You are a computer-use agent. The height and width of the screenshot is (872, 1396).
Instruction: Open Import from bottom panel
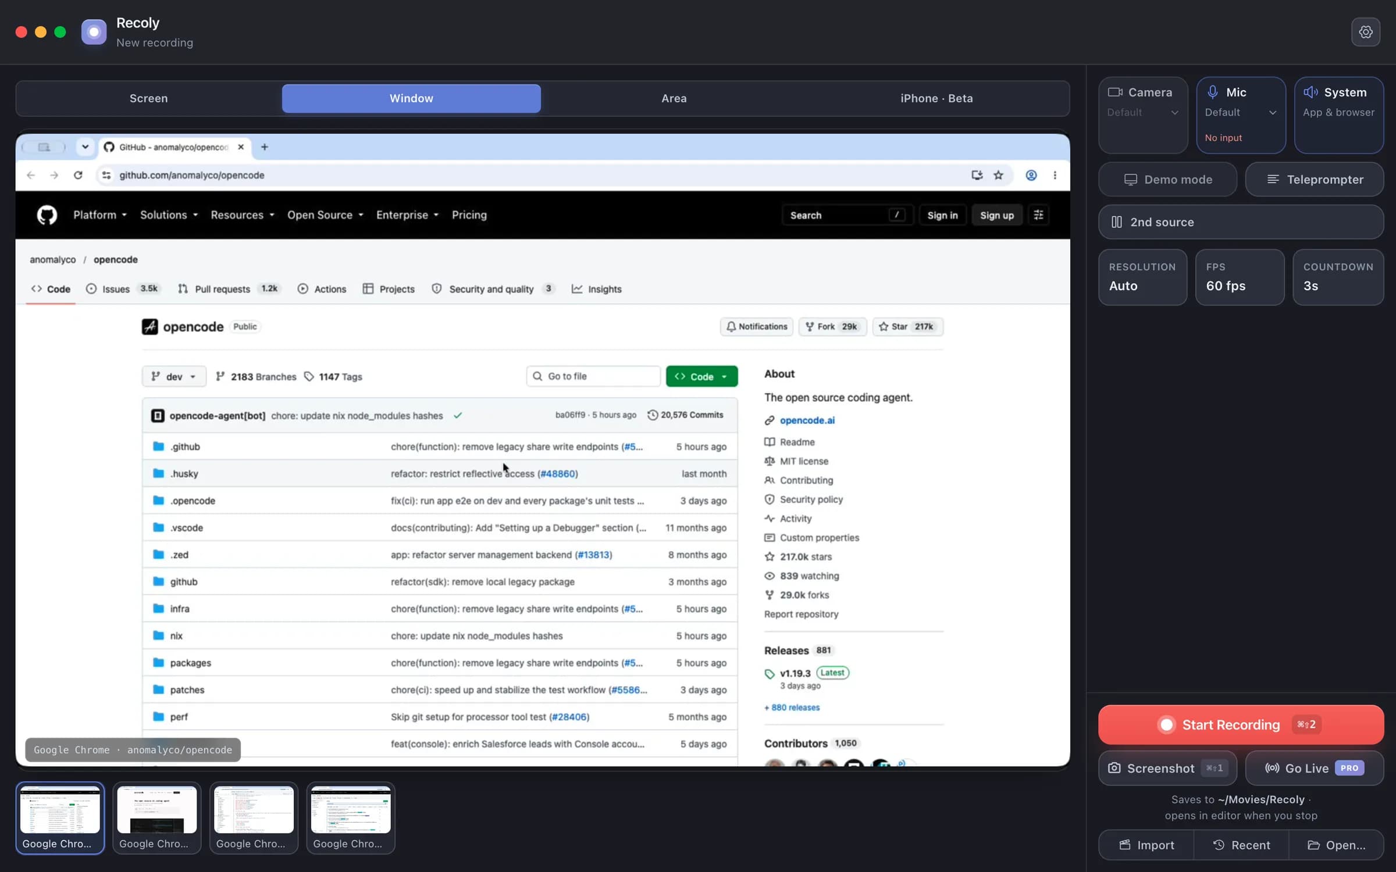[1146, 845]
